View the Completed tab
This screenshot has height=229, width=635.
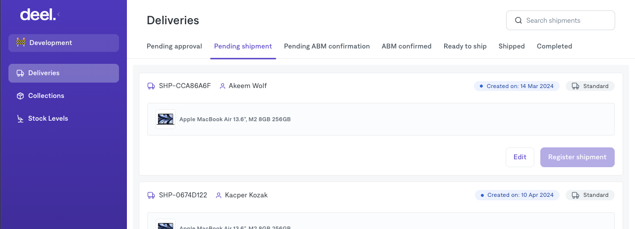coord(554,46)
